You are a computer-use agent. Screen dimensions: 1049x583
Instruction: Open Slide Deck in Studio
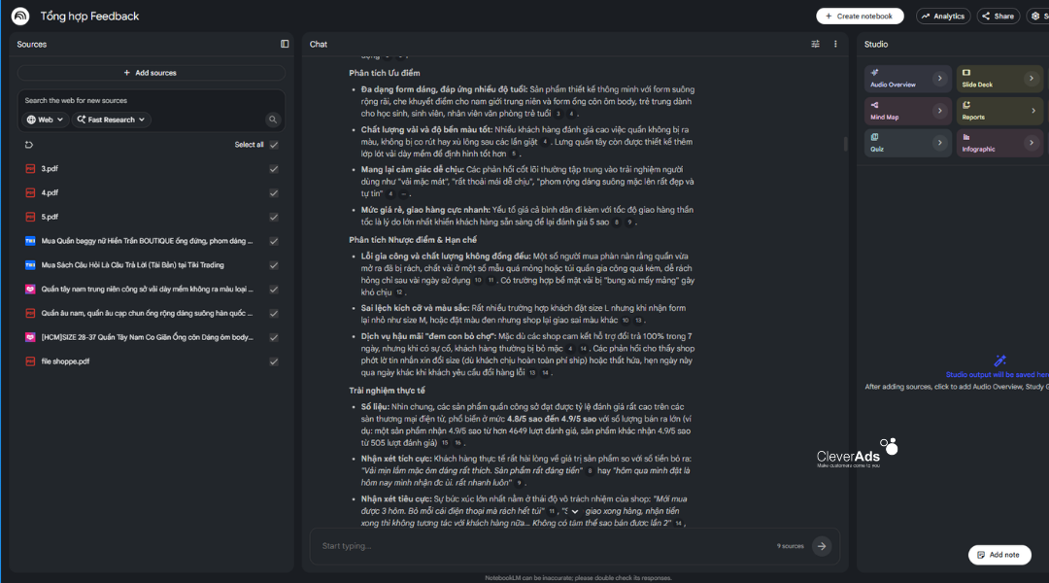(x=999, y=79)
